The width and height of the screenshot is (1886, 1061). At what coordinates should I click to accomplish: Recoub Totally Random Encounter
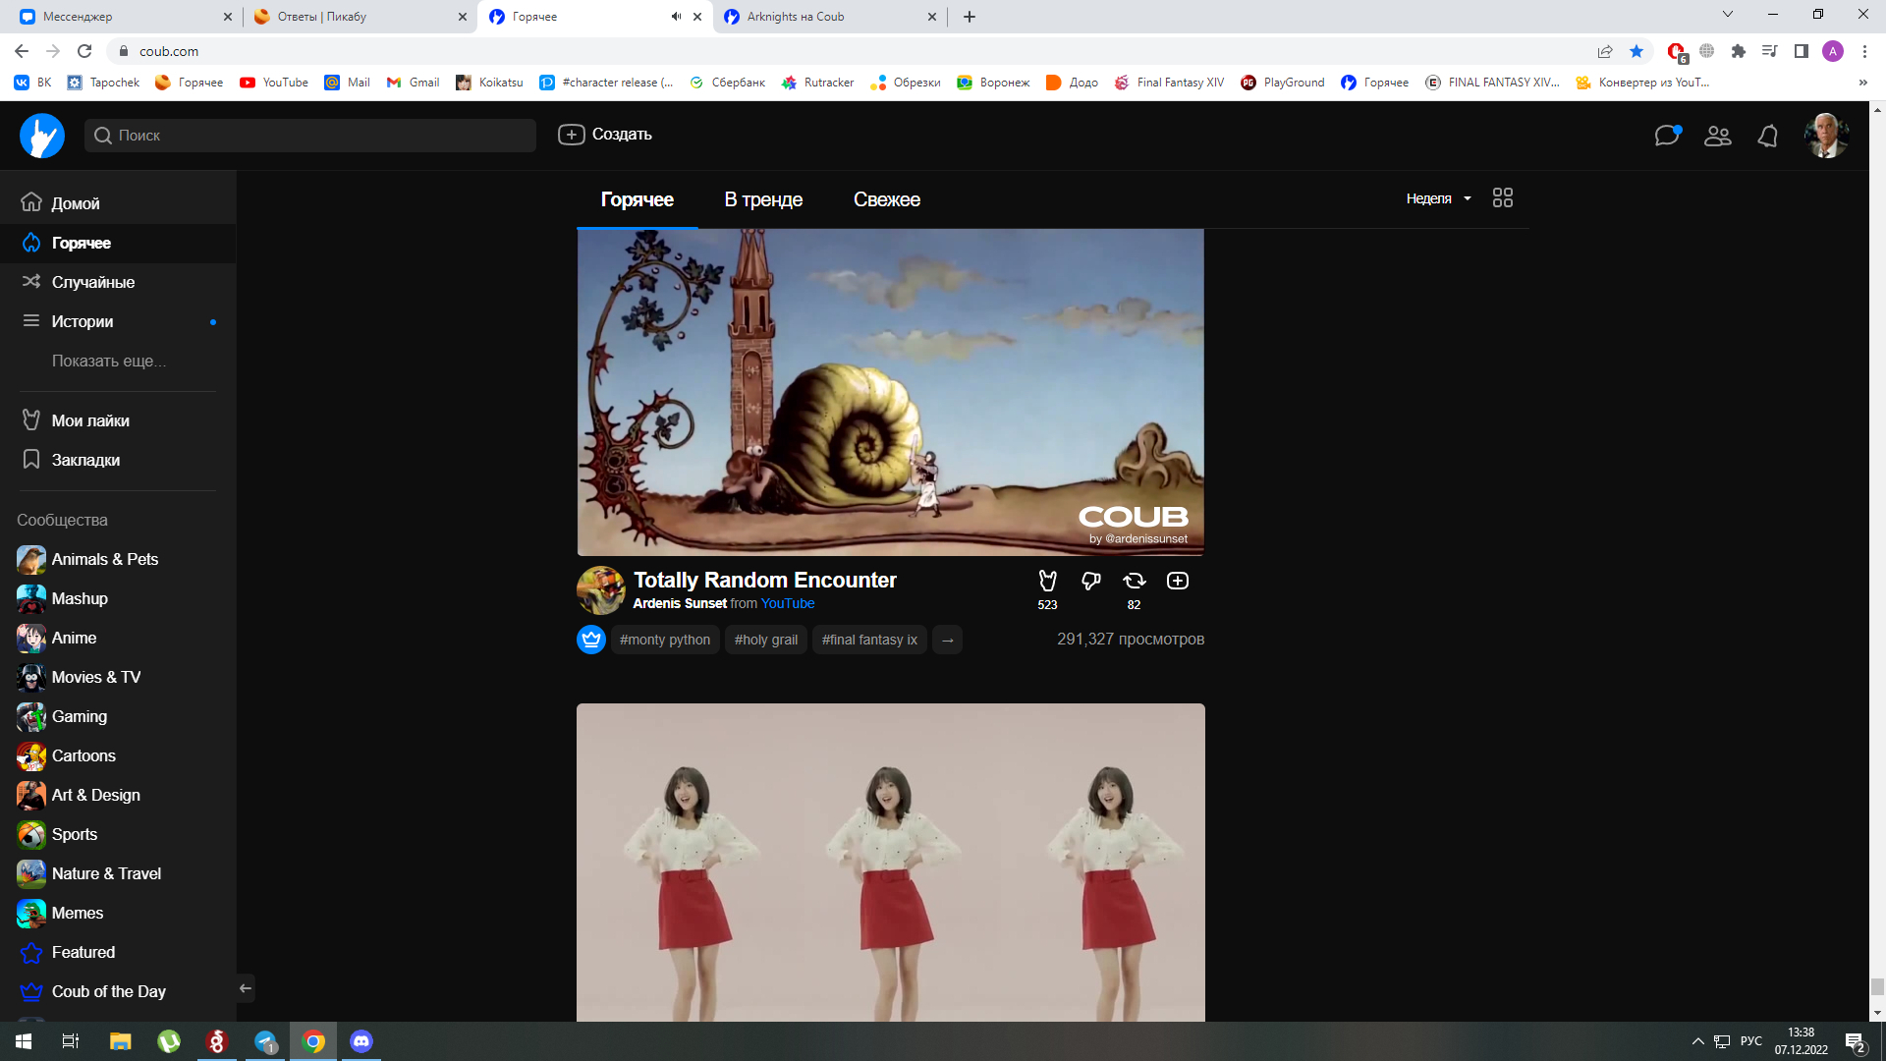pyautogui.click(x=1135, y=581)
